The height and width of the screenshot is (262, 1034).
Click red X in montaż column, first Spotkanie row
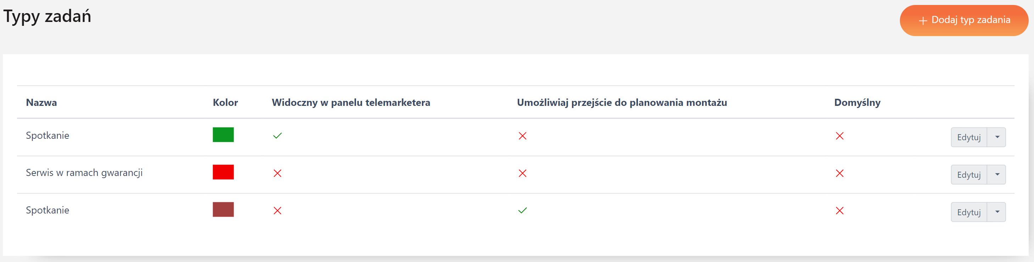[x=522, y=136]
